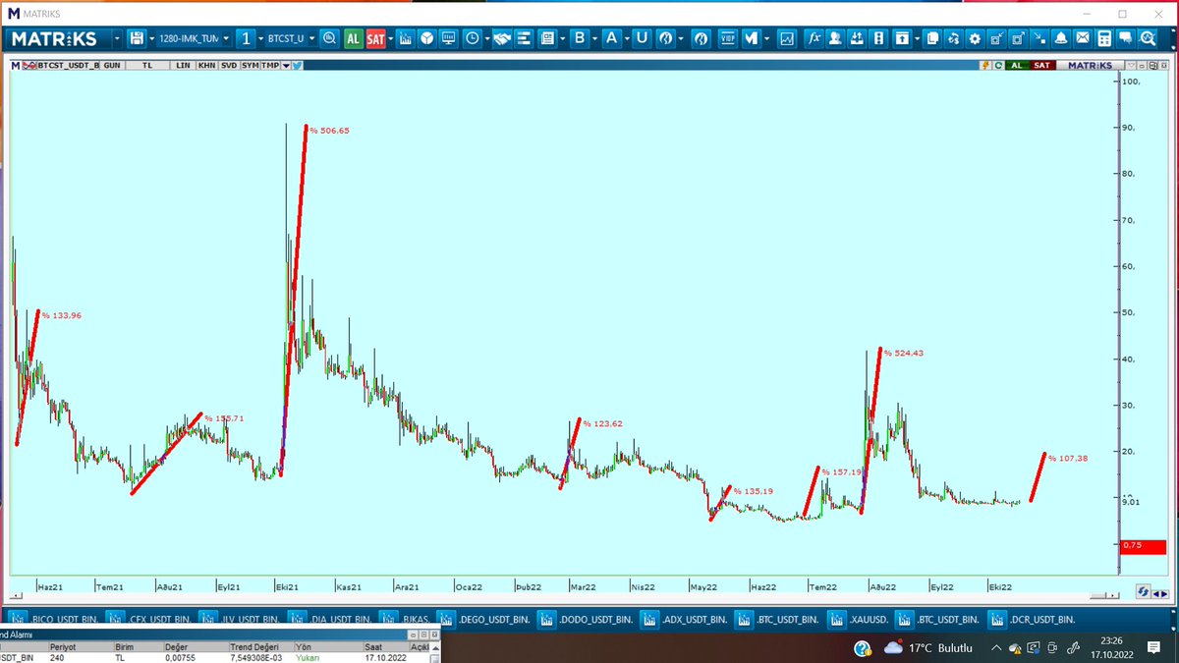The width and height of the screenshot is (1179, 663).
Task: Click the Twitter bird icon on chart header
Action: pos(297,65)
